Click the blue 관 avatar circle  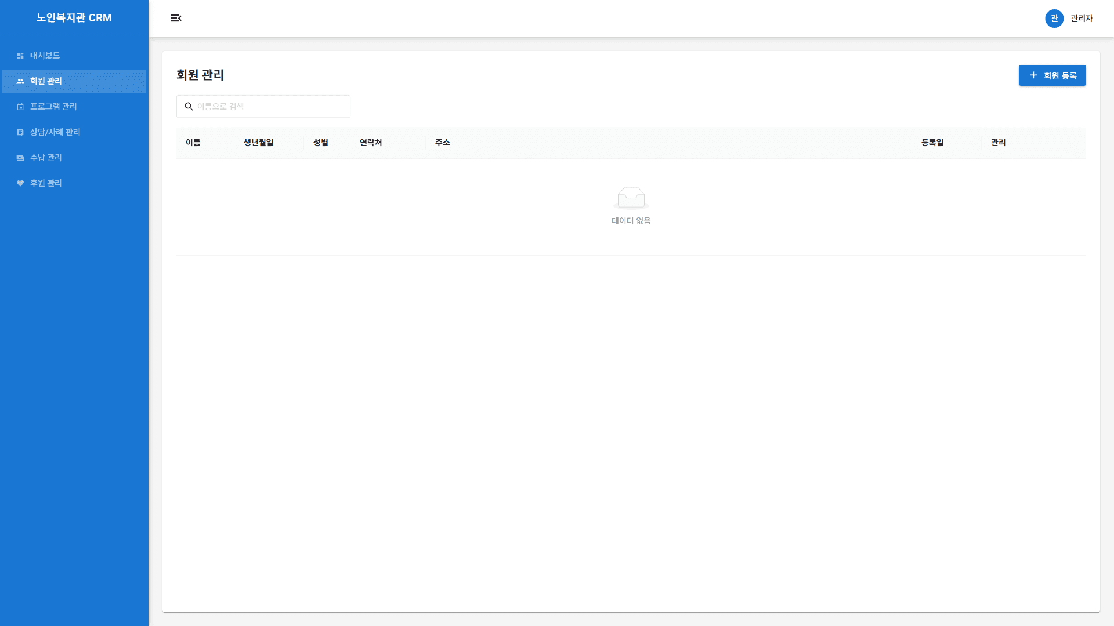(1054, 19)
